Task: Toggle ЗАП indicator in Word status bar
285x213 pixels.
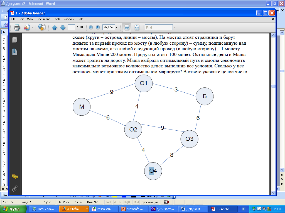Action: [x=108, y=202]
